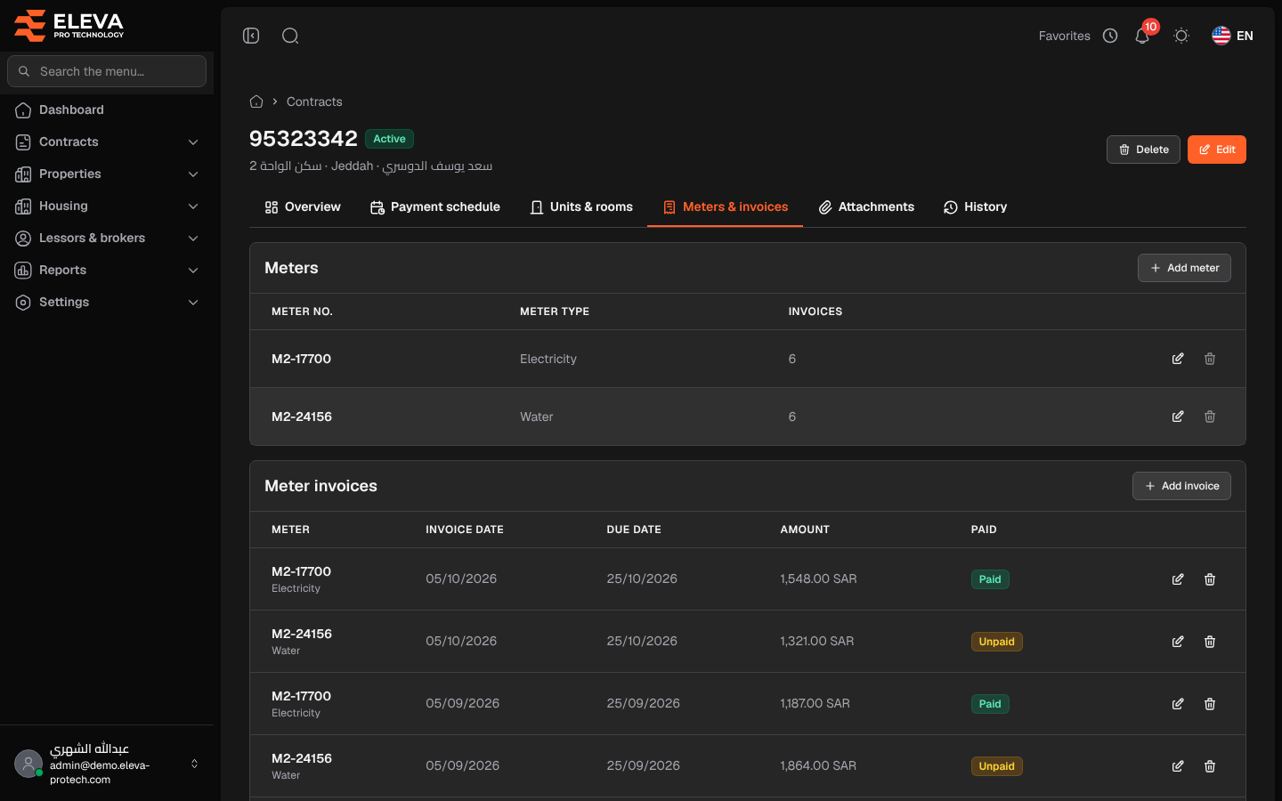Expand the Contracts sidebar menu
This screenshot has width=1282, height=801.
click(x=107, y=142)
